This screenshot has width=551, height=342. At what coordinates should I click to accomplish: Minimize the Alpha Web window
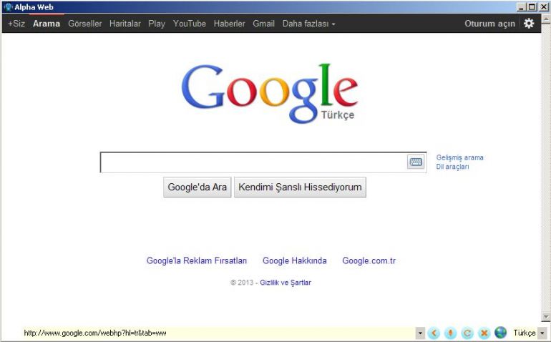coord(521,7)
